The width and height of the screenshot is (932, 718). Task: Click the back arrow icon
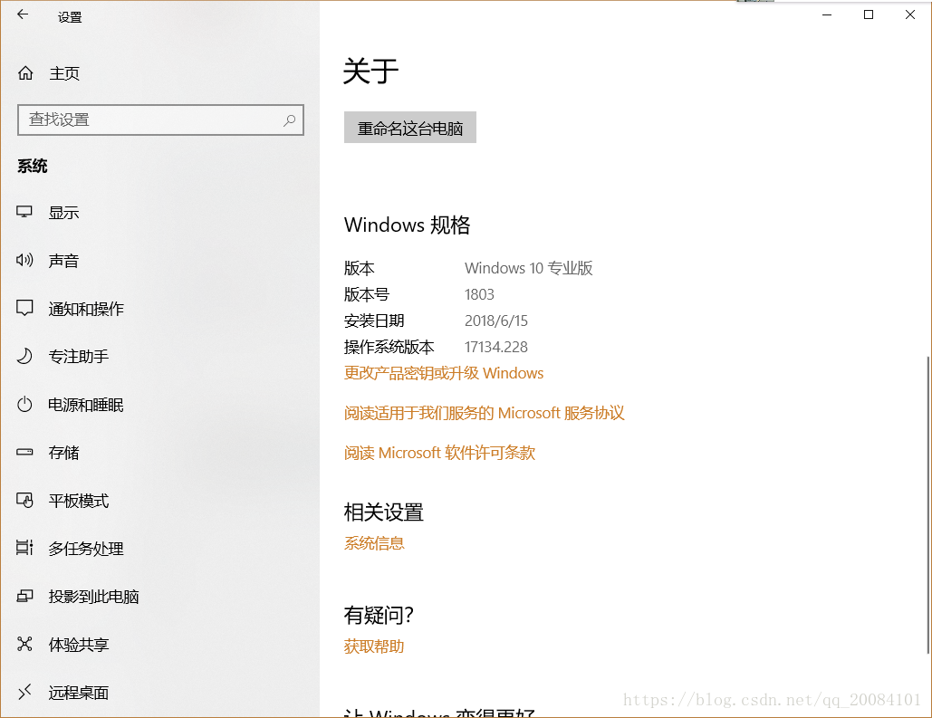23,14
